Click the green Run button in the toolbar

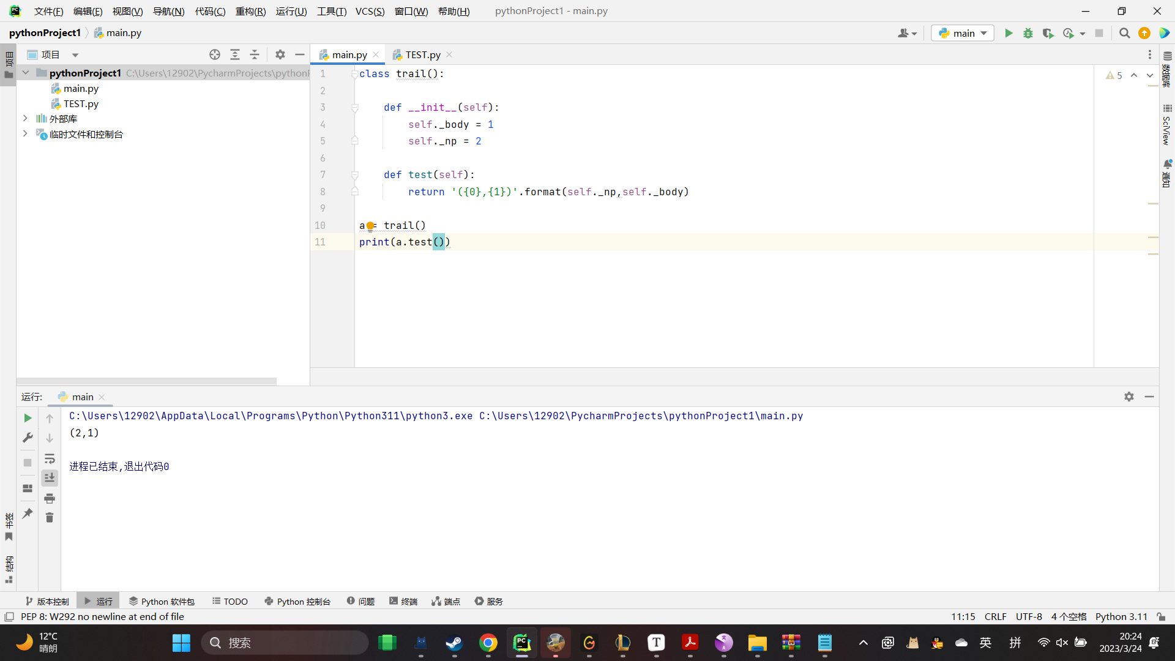pos(1009,33)
